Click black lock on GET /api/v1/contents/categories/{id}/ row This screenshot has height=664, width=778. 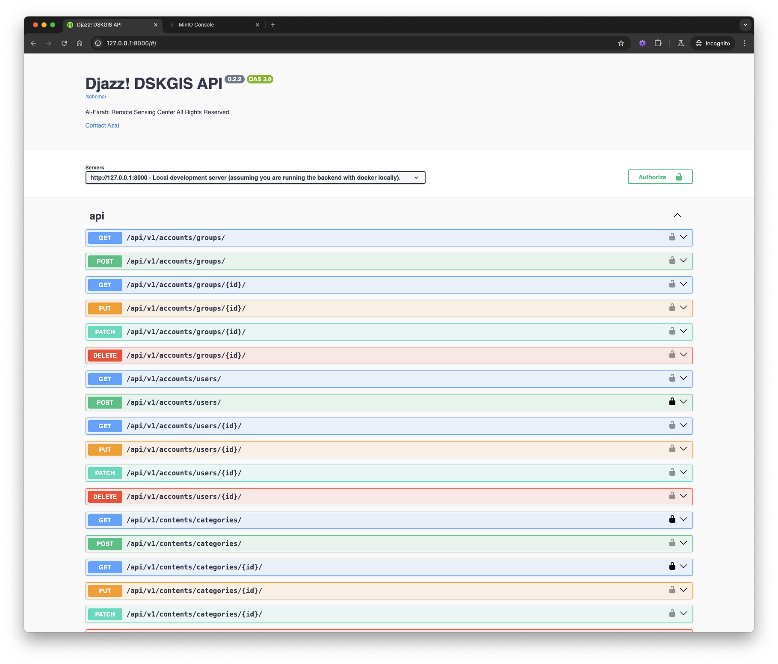click(x=672, y=566)
